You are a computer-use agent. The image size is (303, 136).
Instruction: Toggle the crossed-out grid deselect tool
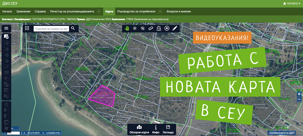click(143, 28)
